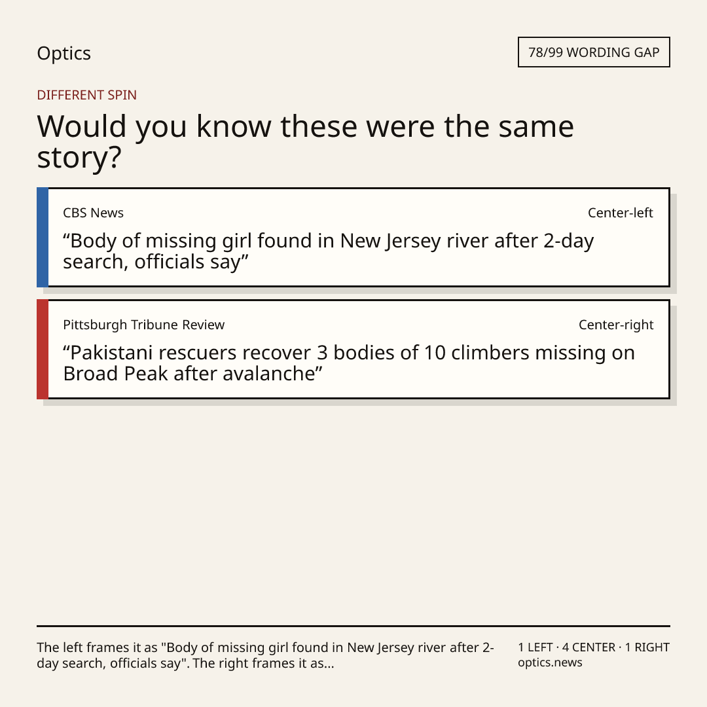Click 'The left frames it as' summary
Viewport: 707px width, 707px height.
click(97, 647)
